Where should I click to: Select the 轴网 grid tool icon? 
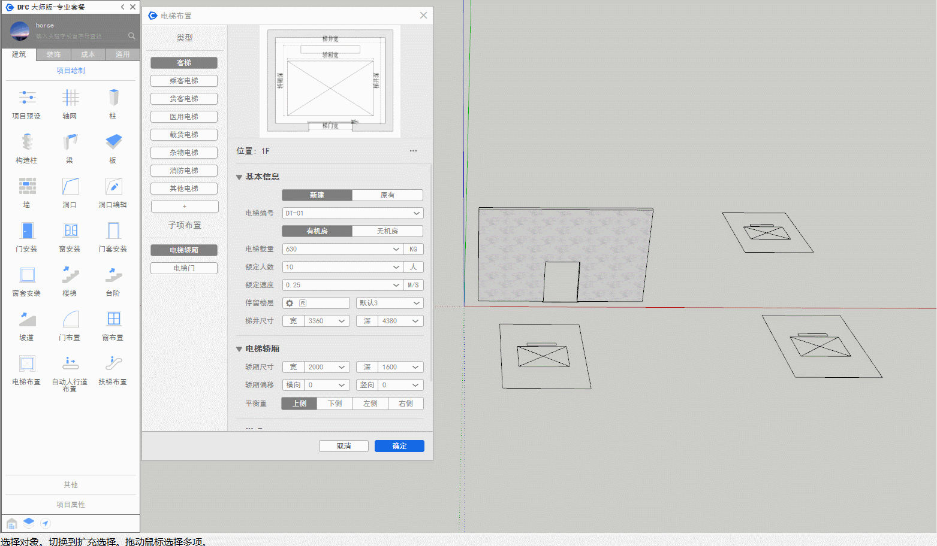point(70,98)
